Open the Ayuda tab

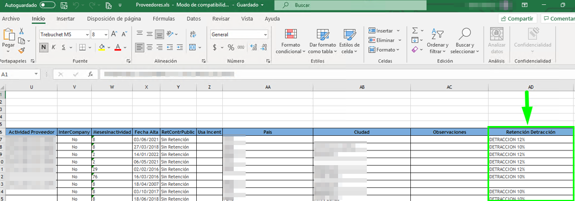coord(272,18)
